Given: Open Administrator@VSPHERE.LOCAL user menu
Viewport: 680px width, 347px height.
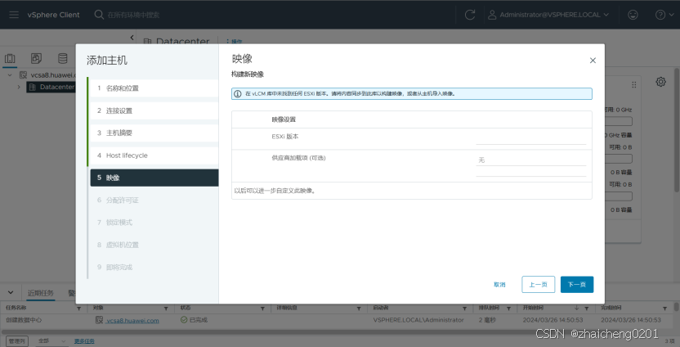Looking at the screenshot, I should pos(548,15).
